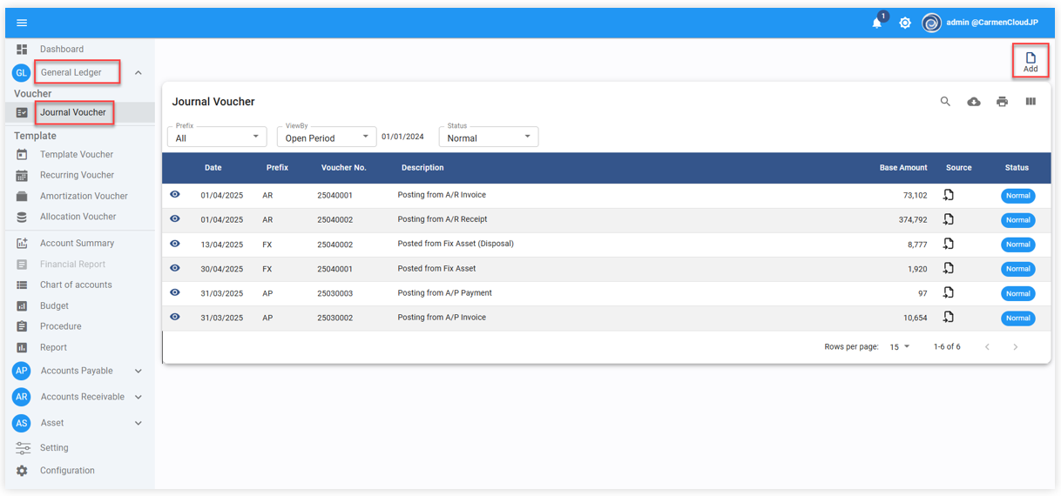Toggle the hamburger menu sidebar

pos(22,23)
